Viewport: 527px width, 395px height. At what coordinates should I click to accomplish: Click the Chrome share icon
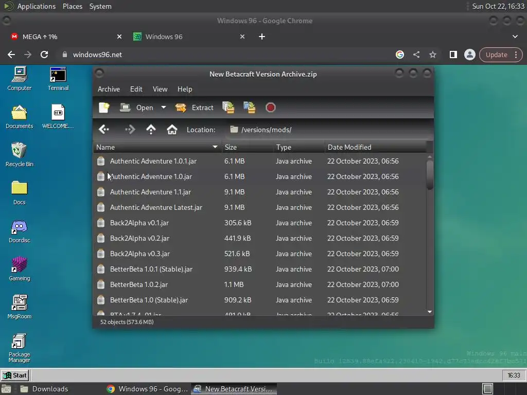(416, 55)
